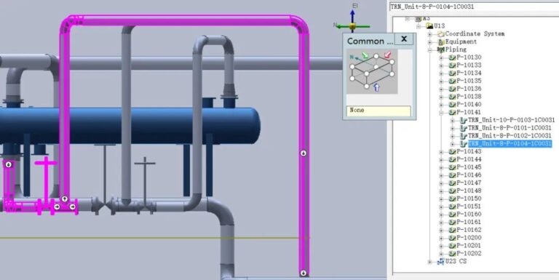559x280 pixels.
Task: Click the U23 CS coordinate system icon
Action: (441, 262)
